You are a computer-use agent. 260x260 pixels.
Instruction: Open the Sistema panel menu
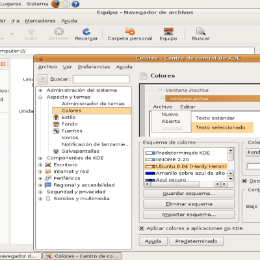tap(38, 4)
